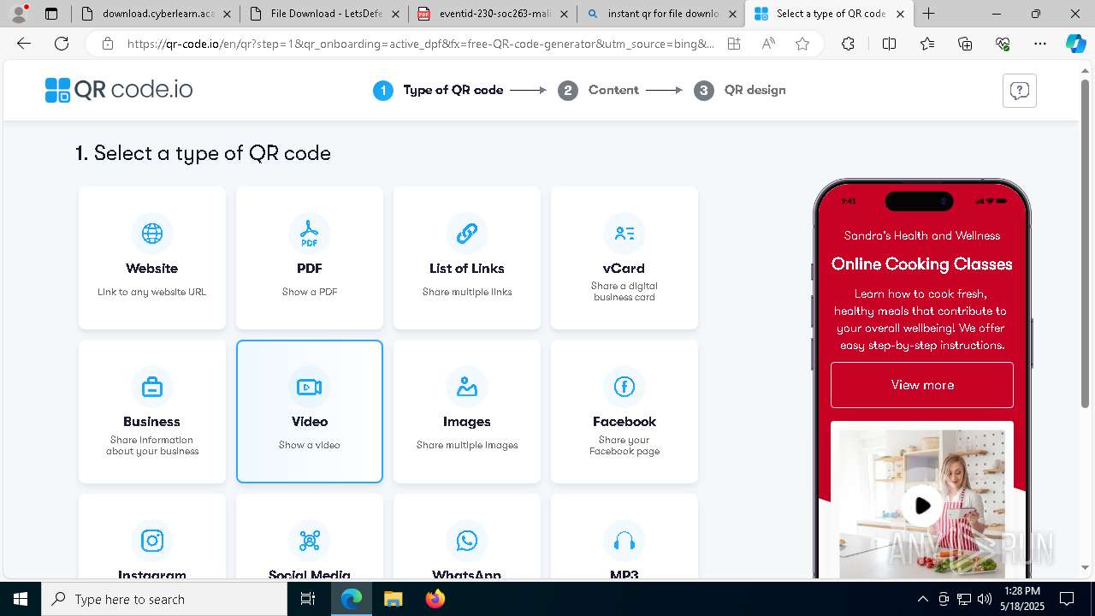Open volume control in system tray
1095x616 pixels.
985,599
